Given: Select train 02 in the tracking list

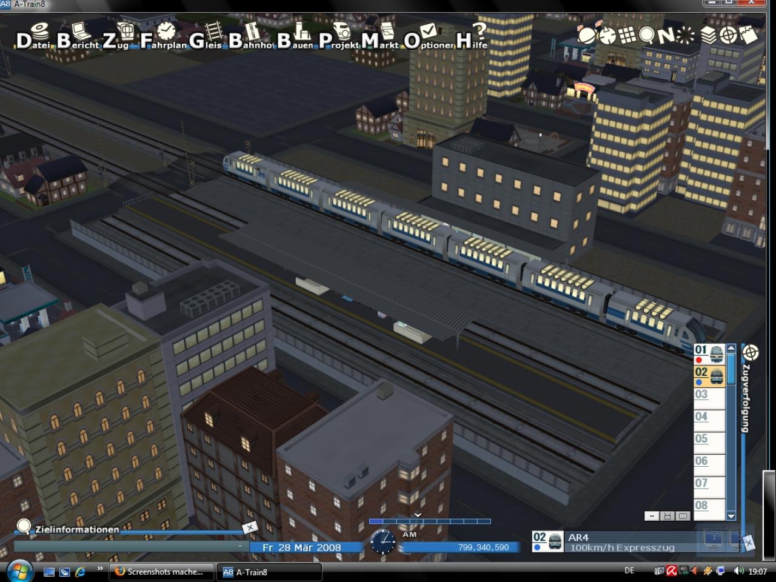Looking at the screenshot, I should [709, 376].
